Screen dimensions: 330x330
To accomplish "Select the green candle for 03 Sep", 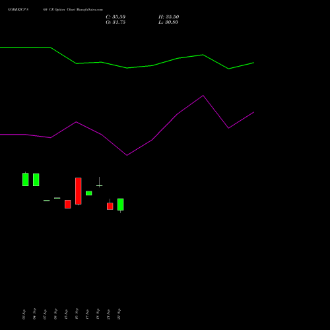I will point(26,180).
